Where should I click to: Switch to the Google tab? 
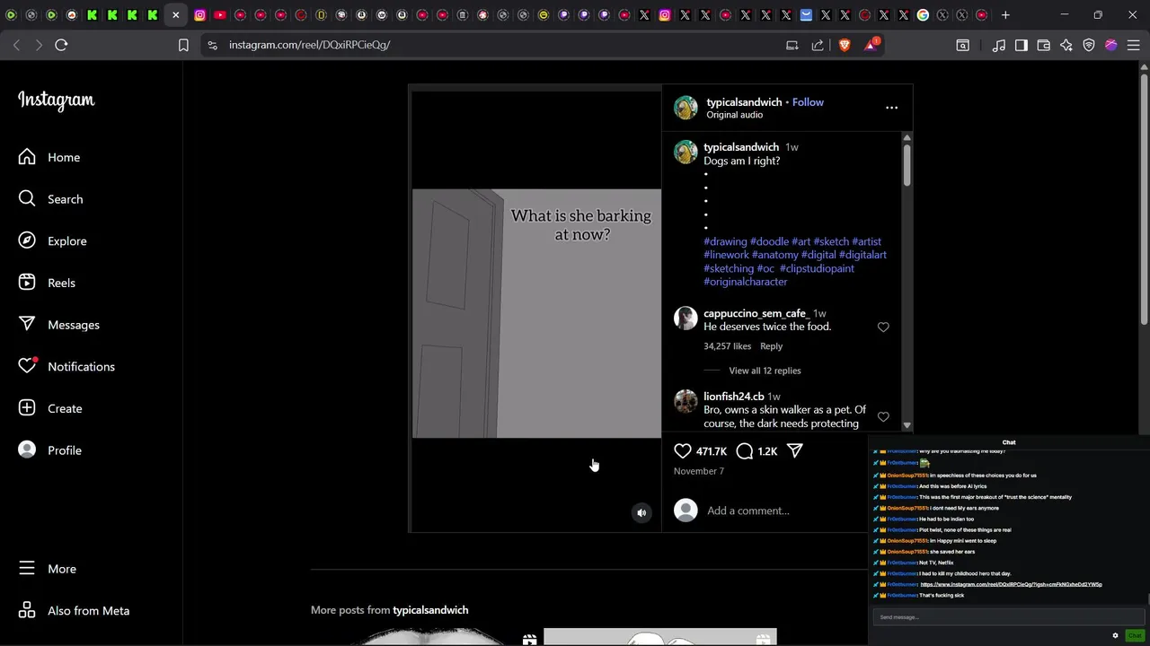click(x=923, y=15)
